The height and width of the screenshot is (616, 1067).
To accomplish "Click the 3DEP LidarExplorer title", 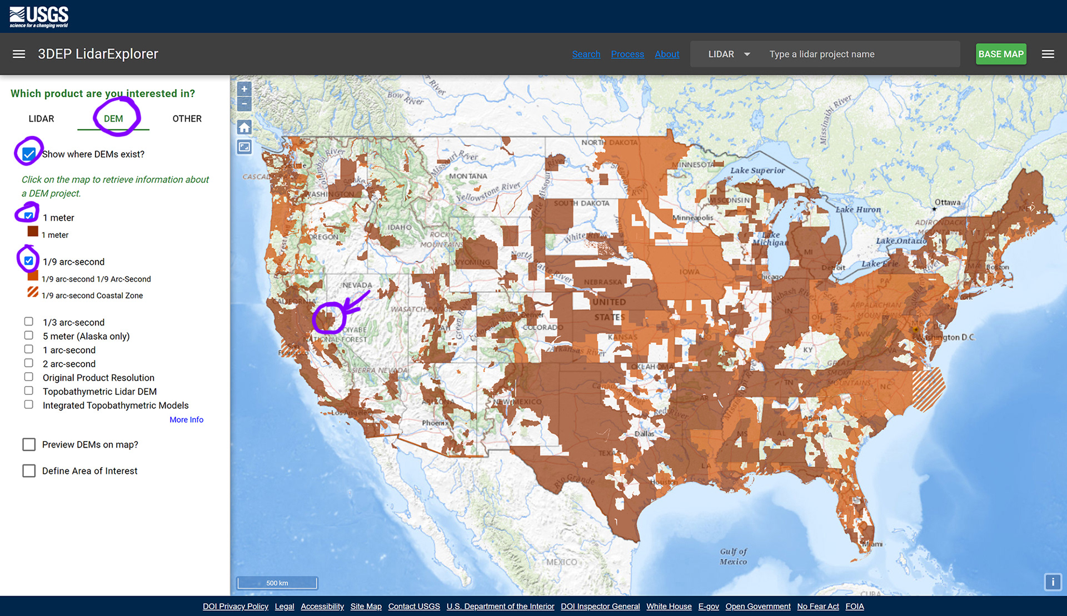I will pyautogui.click(x=98, y=54).
